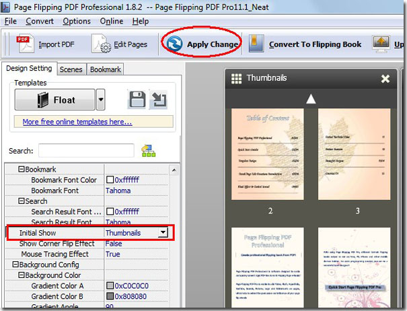The height and width of the screenshot is (311, 407).
Task: Click the Gradient Color A swatch
Action: (110, 285)
